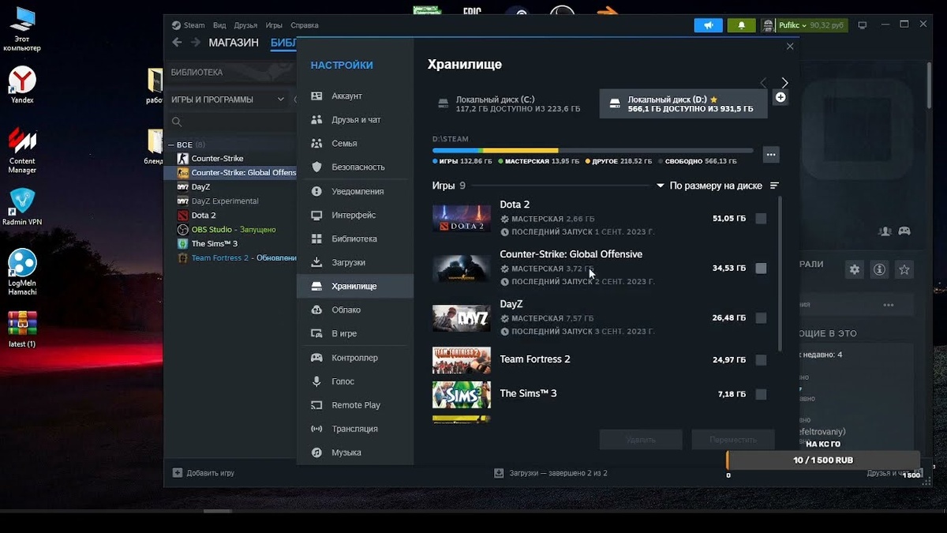947x533 pixels.
Task: Open the Друзья и чат settings section
Action: (355, 120)
